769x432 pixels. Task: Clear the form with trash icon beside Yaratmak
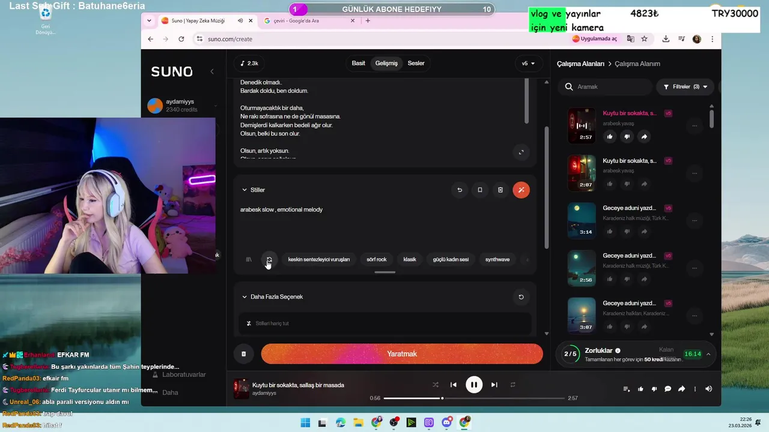(243, 354)
